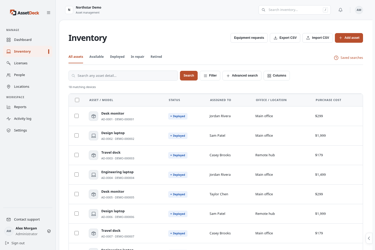Focus the Search any asset detail field
The height and width of the screenshot is (250, 375).
[x=123, y=76]
